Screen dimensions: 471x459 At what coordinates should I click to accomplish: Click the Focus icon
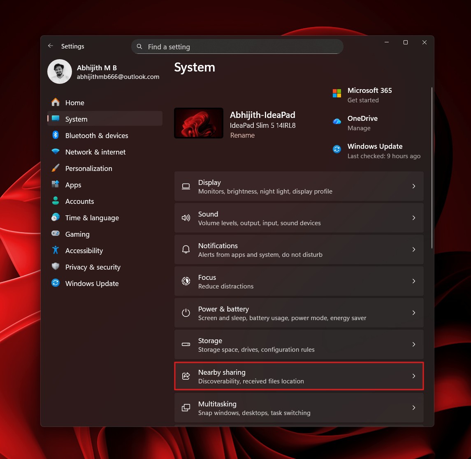click(x=186, y=281)
